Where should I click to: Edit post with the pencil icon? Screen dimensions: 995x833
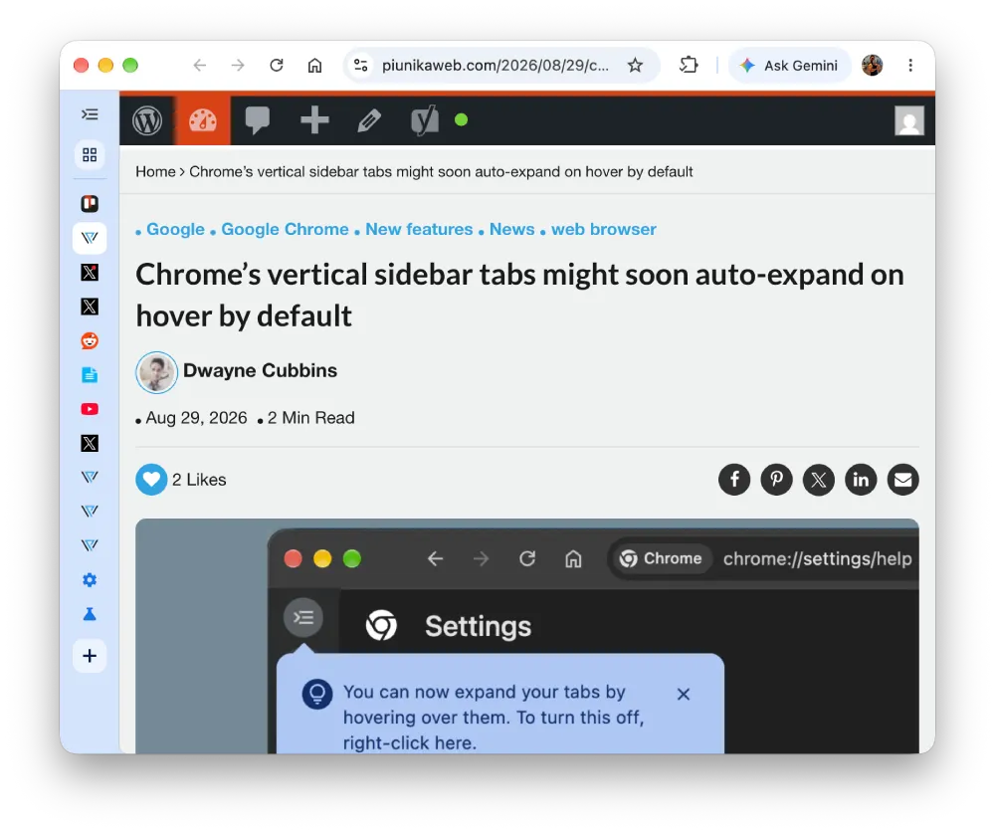click(x=369, y=120)
